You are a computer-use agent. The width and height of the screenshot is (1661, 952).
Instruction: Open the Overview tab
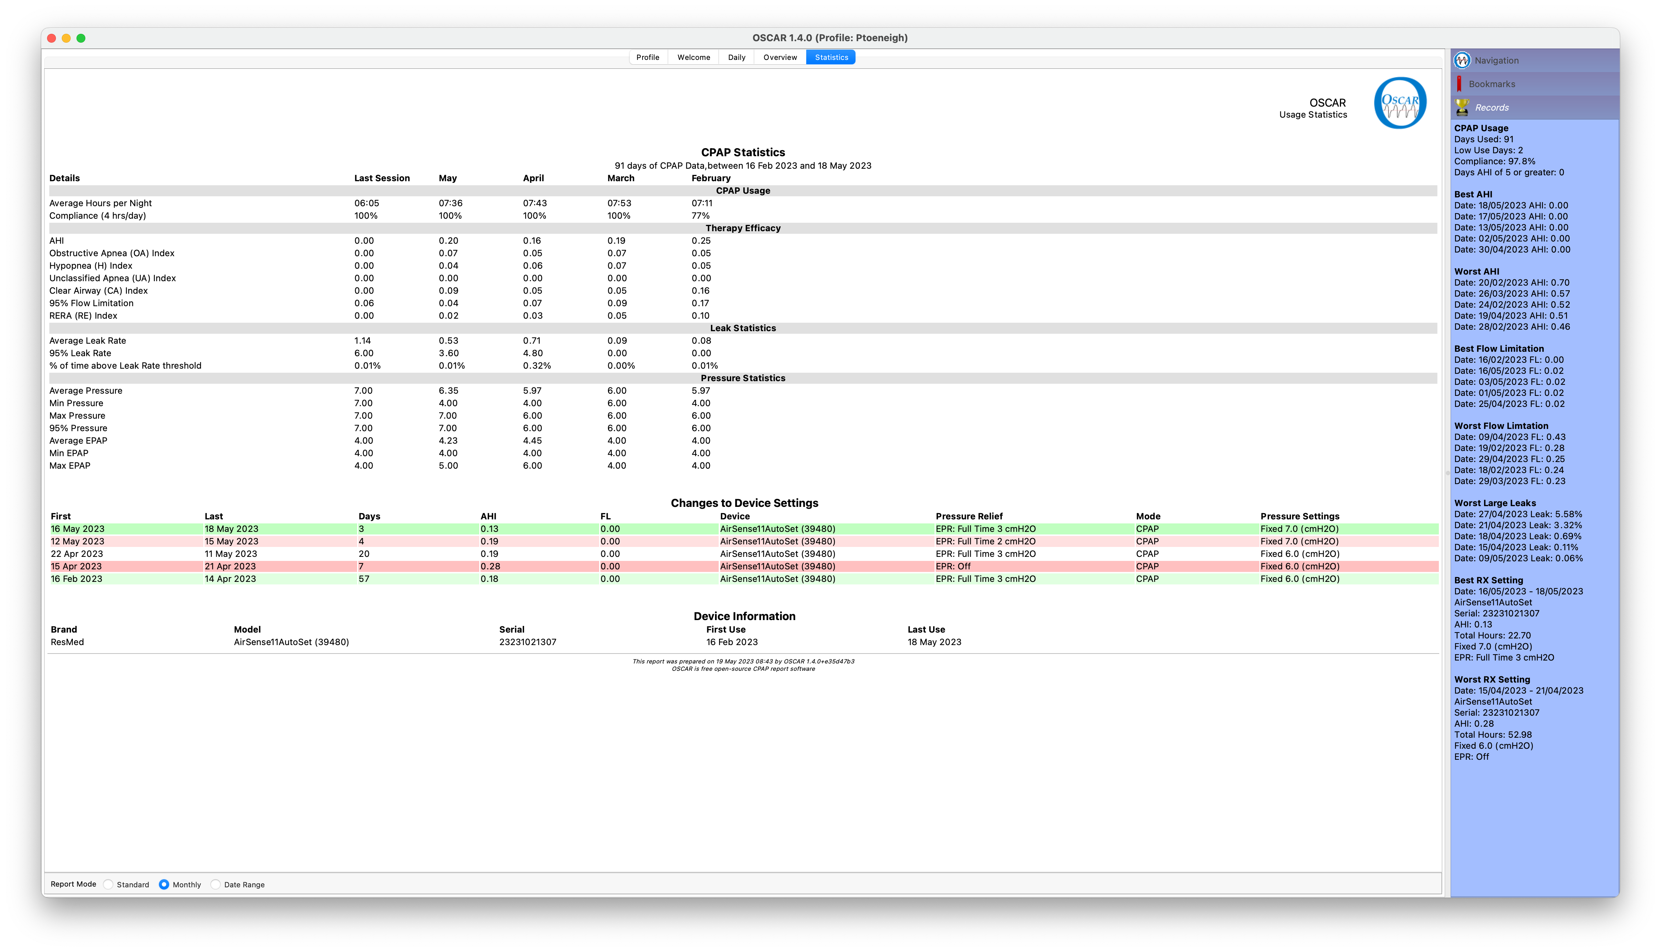780,58
